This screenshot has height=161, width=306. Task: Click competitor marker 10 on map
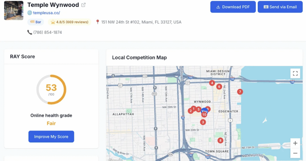204,115
